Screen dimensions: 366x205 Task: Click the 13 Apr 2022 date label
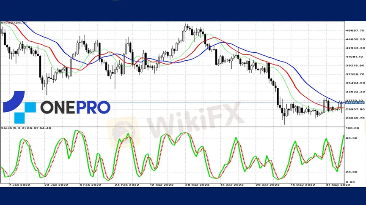point(232,185)
